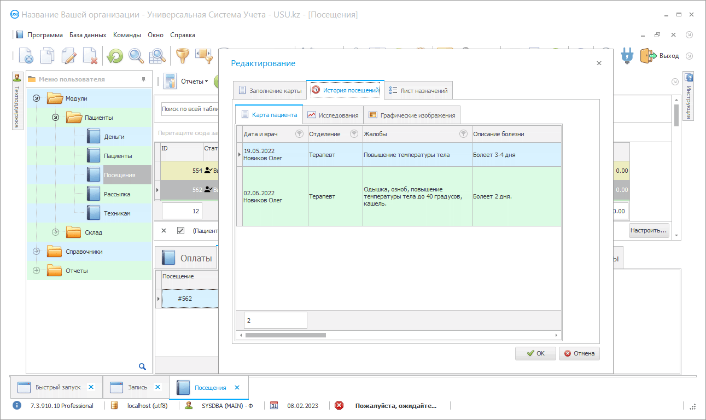Expand the Склад folder node
This screenshot has width=706, height=420.
tap(55, 232)
